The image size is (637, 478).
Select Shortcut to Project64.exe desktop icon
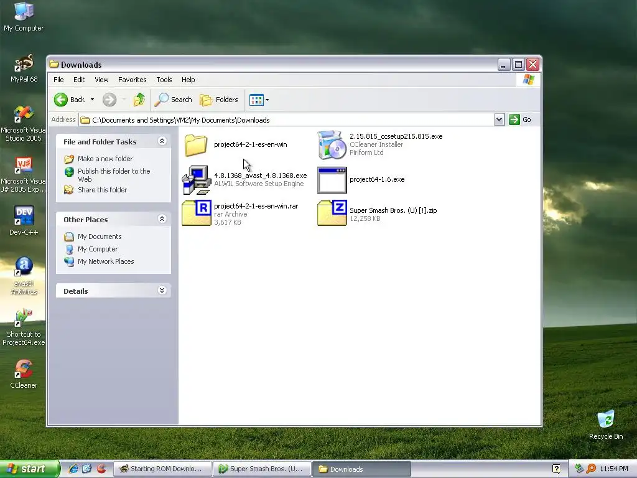(24, 327)
